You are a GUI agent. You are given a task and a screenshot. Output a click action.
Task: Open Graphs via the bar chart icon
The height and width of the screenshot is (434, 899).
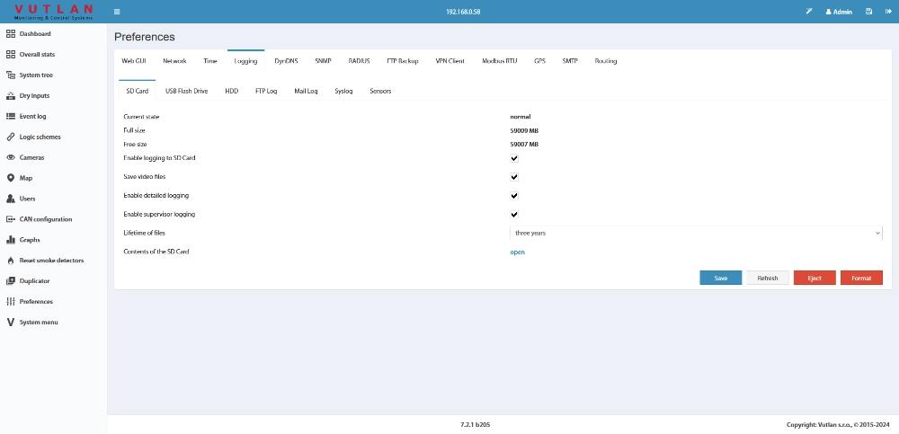pos(10,240)
